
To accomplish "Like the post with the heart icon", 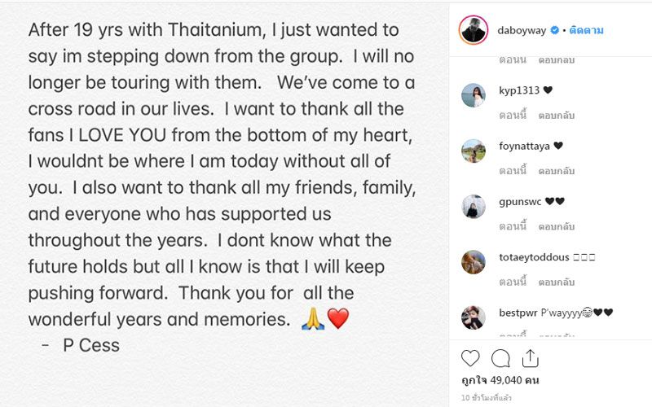I will [x=470, y=358].
